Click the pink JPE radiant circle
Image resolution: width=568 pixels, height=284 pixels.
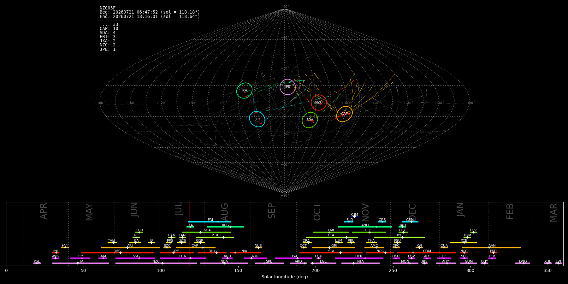click(287, 87)
